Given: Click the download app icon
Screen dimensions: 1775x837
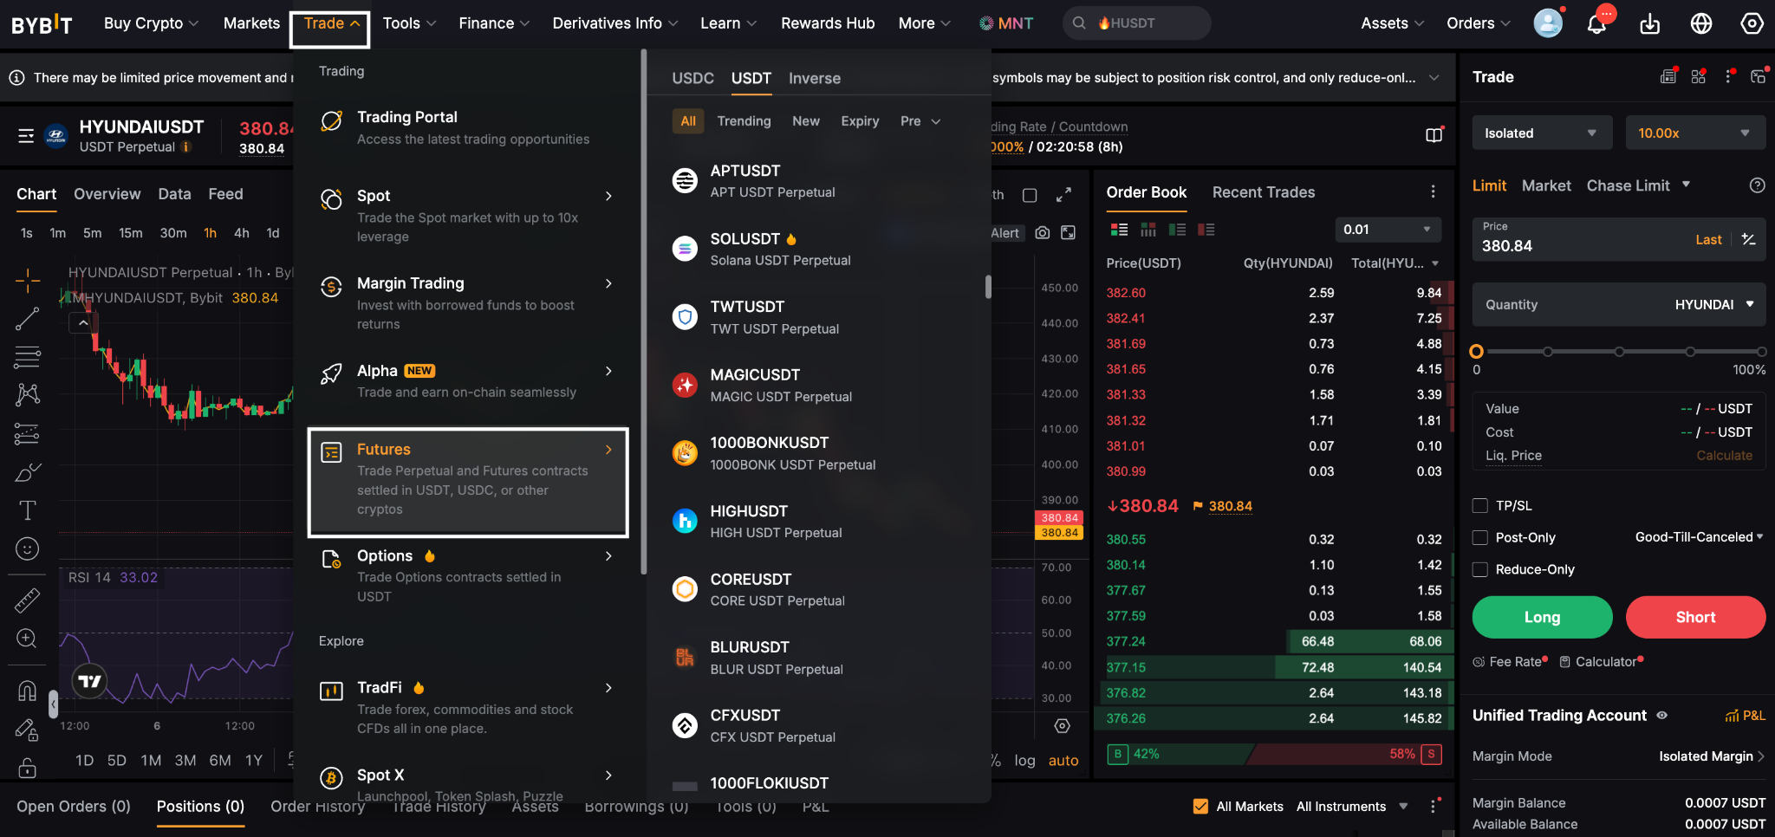Looking at the screenshot, I should pyautogui.click(x=1649, y=23).
